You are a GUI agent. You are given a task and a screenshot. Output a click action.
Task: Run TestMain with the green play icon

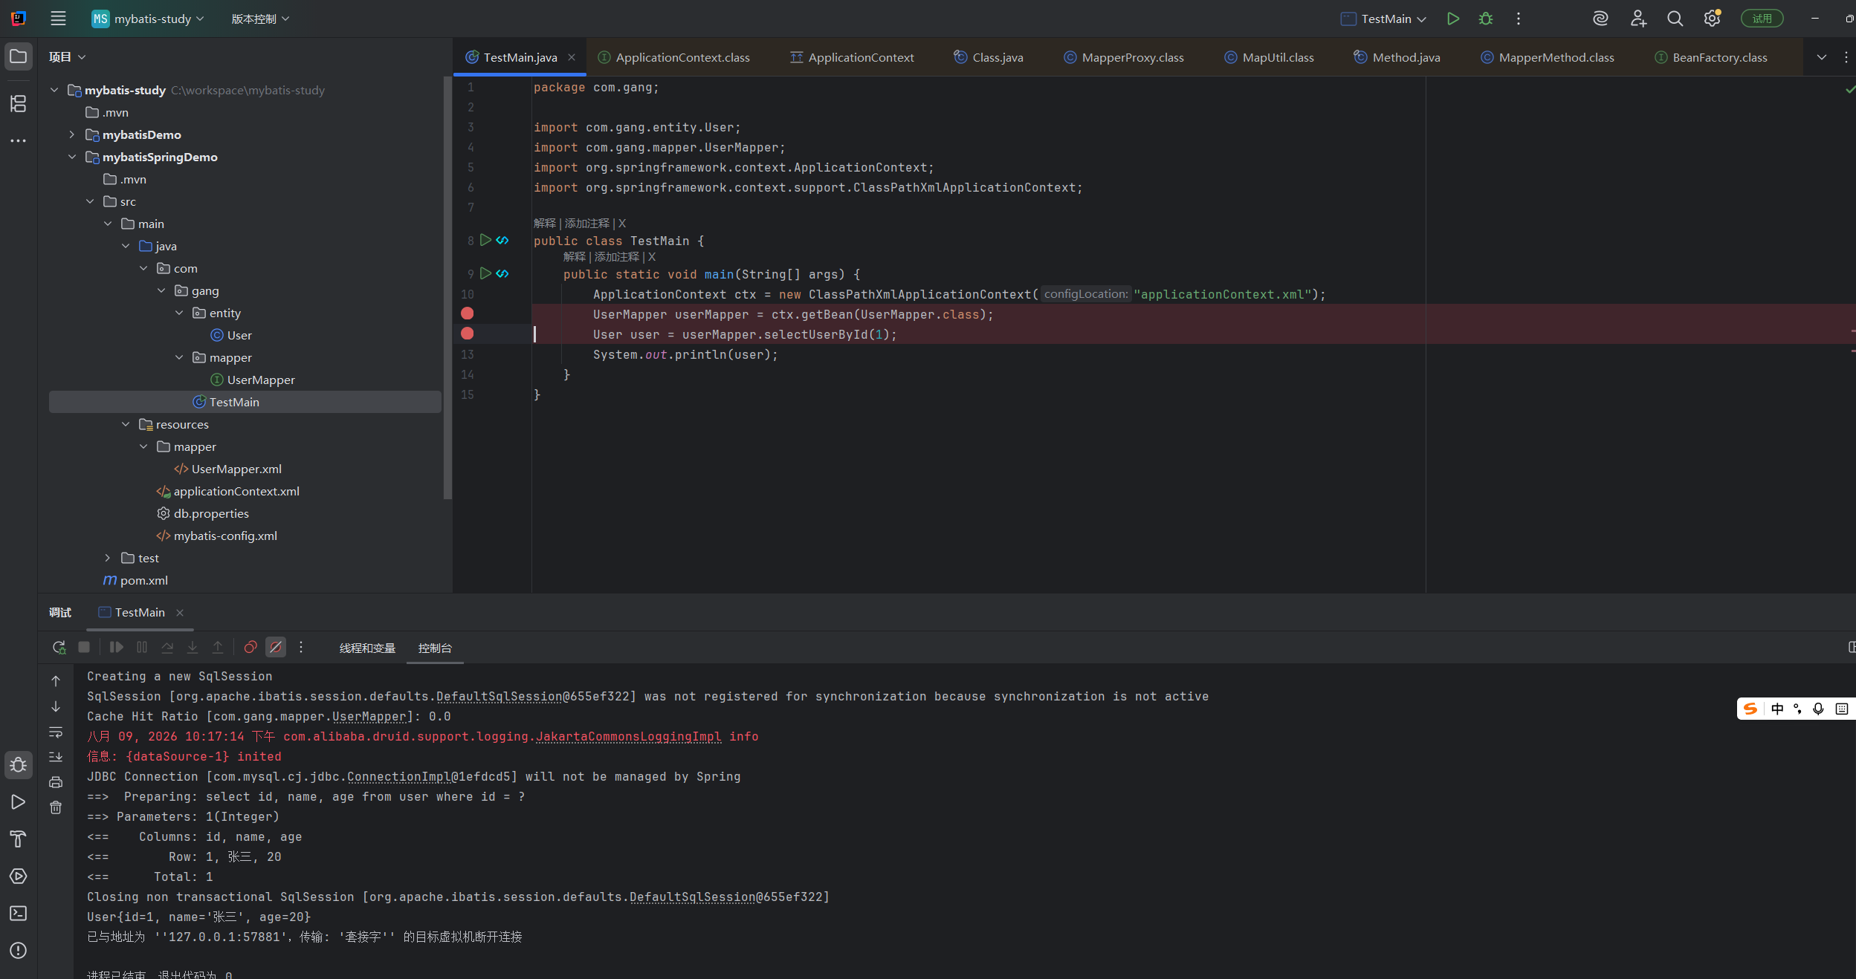pos(1453,19)
